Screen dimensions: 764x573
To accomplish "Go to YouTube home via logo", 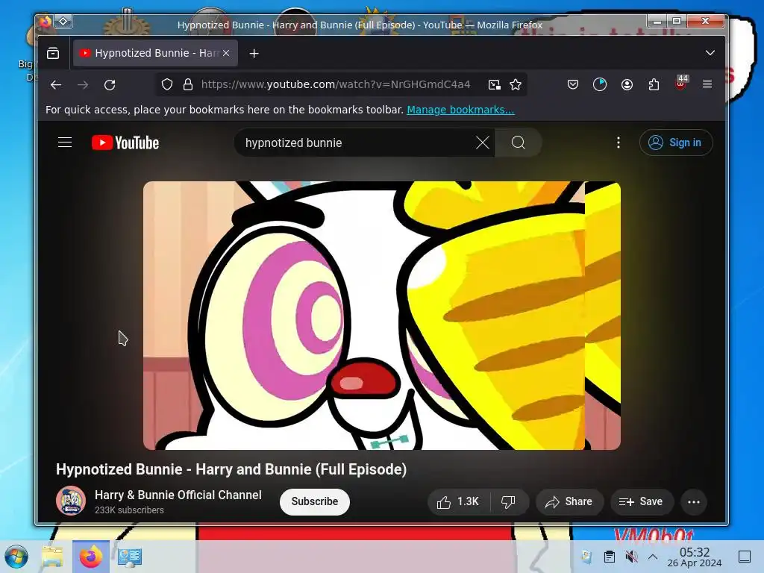I will 125,143.
